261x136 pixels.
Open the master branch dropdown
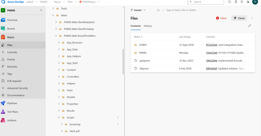[138, 10]
